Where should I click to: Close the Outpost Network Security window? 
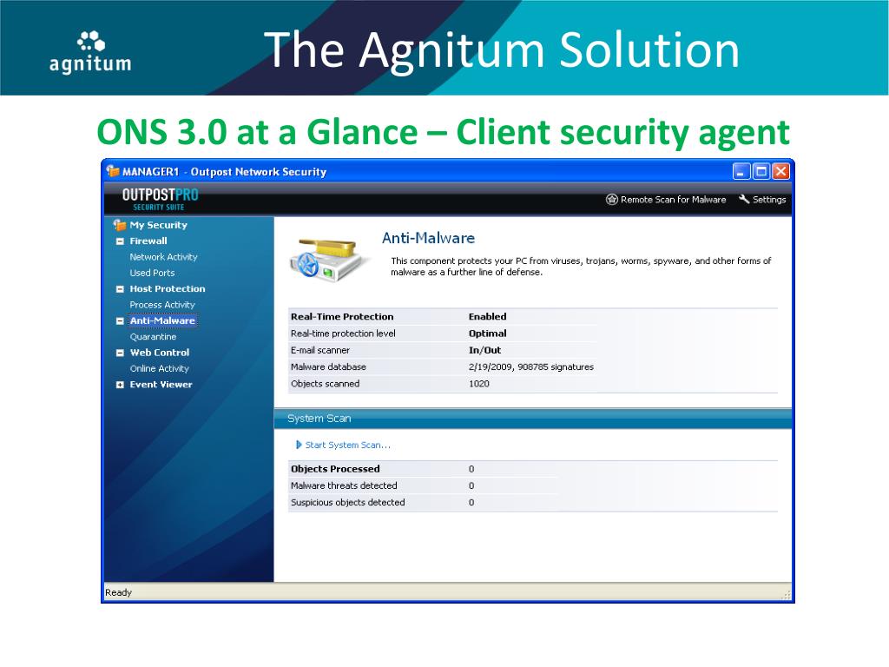tap(780, 171)
